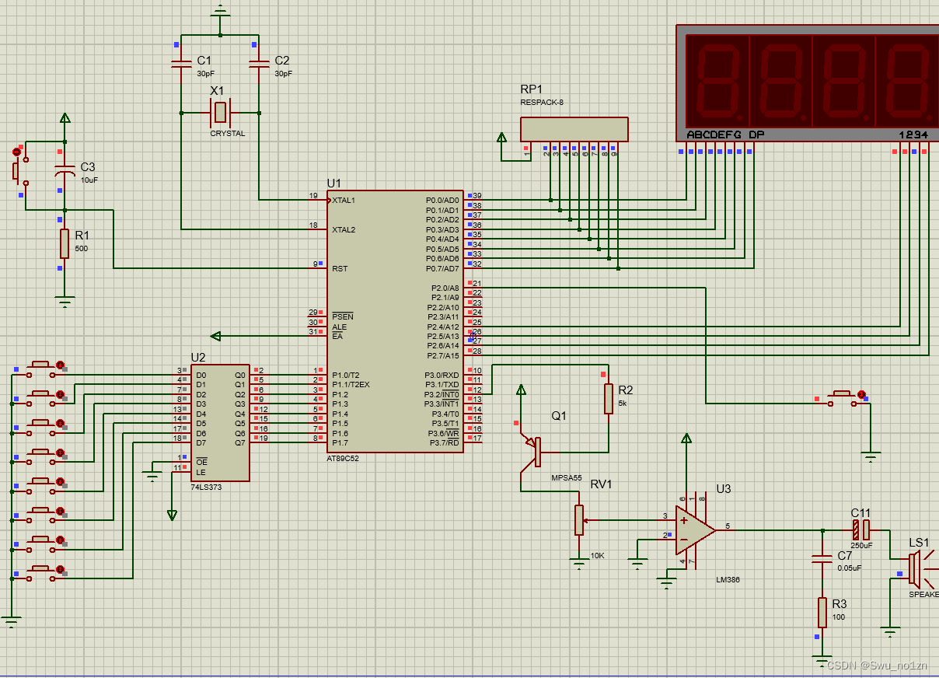Click the P0.0/AD0 pin label
This screenshot has height=678, width=939.
(442, 200)
